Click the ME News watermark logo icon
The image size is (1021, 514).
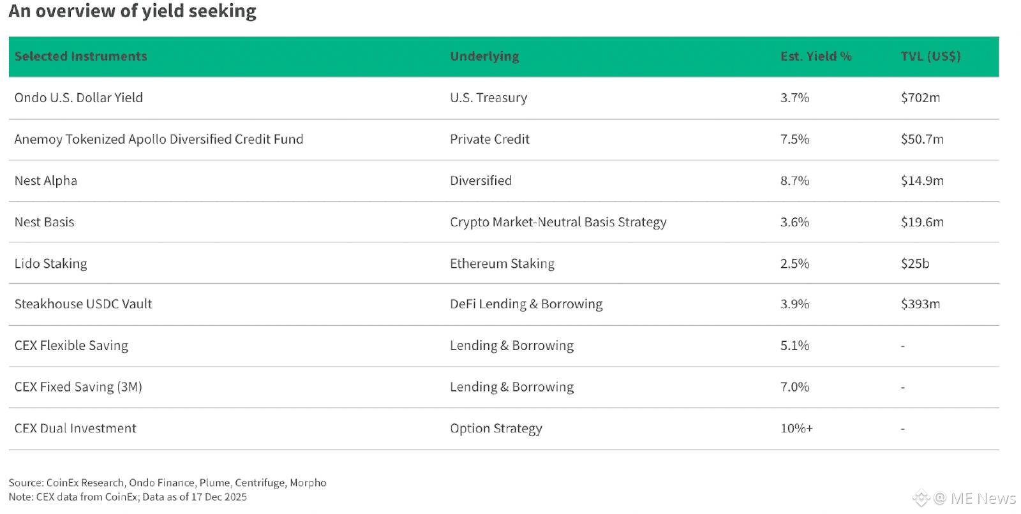point(921,498)
